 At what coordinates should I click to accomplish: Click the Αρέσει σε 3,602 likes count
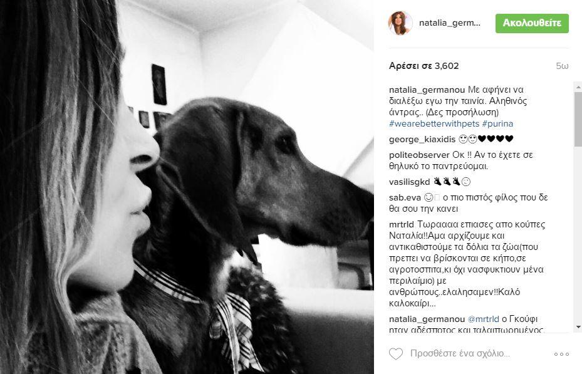point(424,66)
